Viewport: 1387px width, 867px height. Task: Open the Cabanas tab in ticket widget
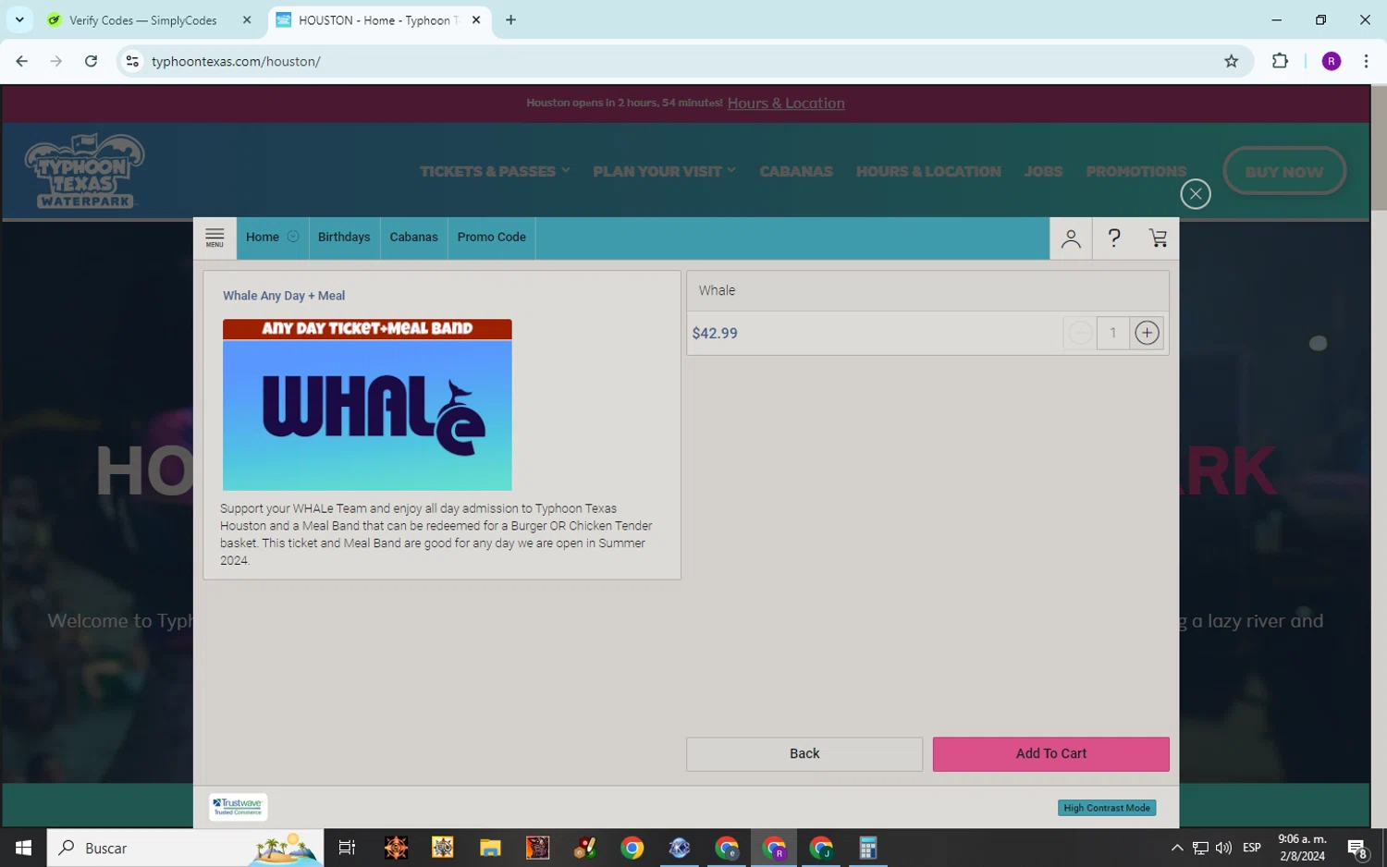(x=414, y=238)
